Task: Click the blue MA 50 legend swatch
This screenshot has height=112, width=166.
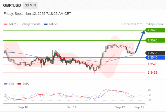Action: [x=46, y=24]
